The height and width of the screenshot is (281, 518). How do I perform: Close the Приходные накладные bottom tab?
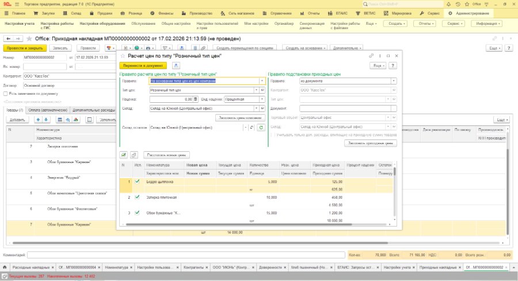[461, 267]
